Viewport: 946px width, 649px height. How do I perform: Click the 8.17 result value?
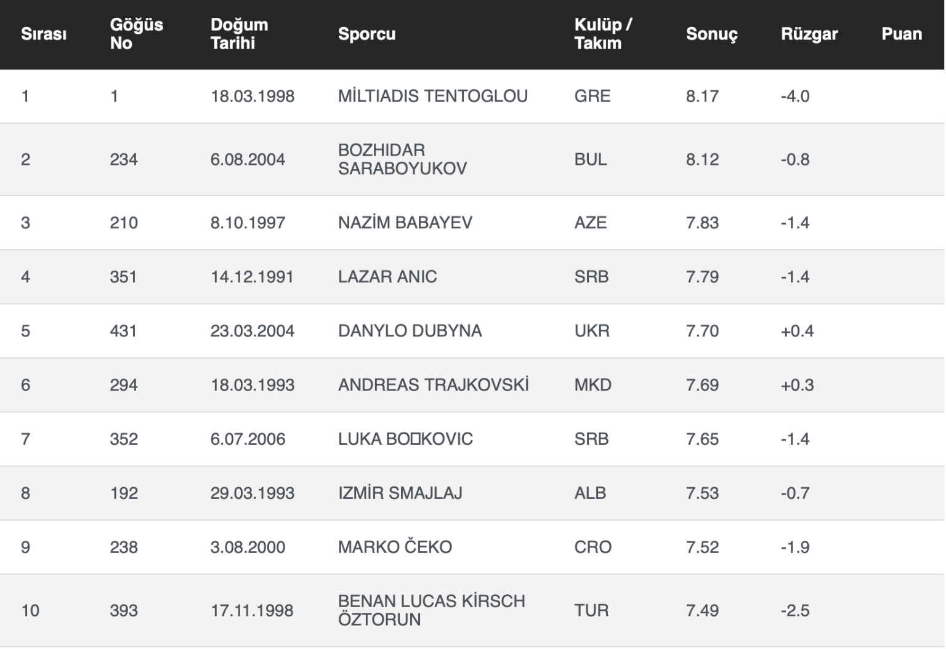click(702, 96)
